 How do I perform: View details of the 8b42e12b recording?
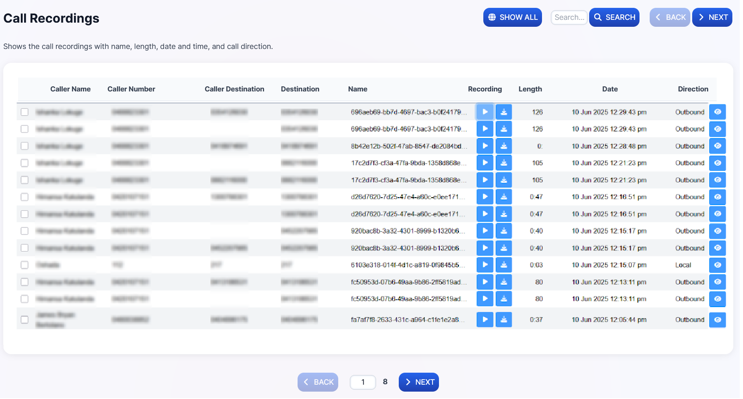click(x=717, y=146)
